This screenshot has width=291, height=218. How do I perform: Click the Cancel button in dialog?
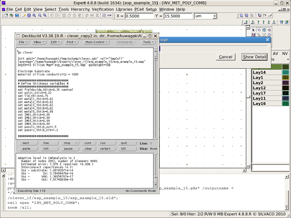[x=226, y=57]
